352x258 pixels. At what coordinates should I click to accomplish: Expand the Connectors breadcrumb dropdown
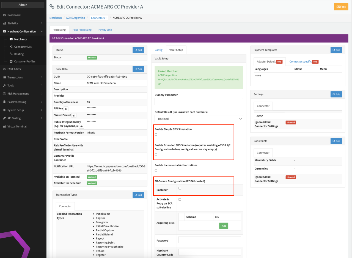pos(99,18)
